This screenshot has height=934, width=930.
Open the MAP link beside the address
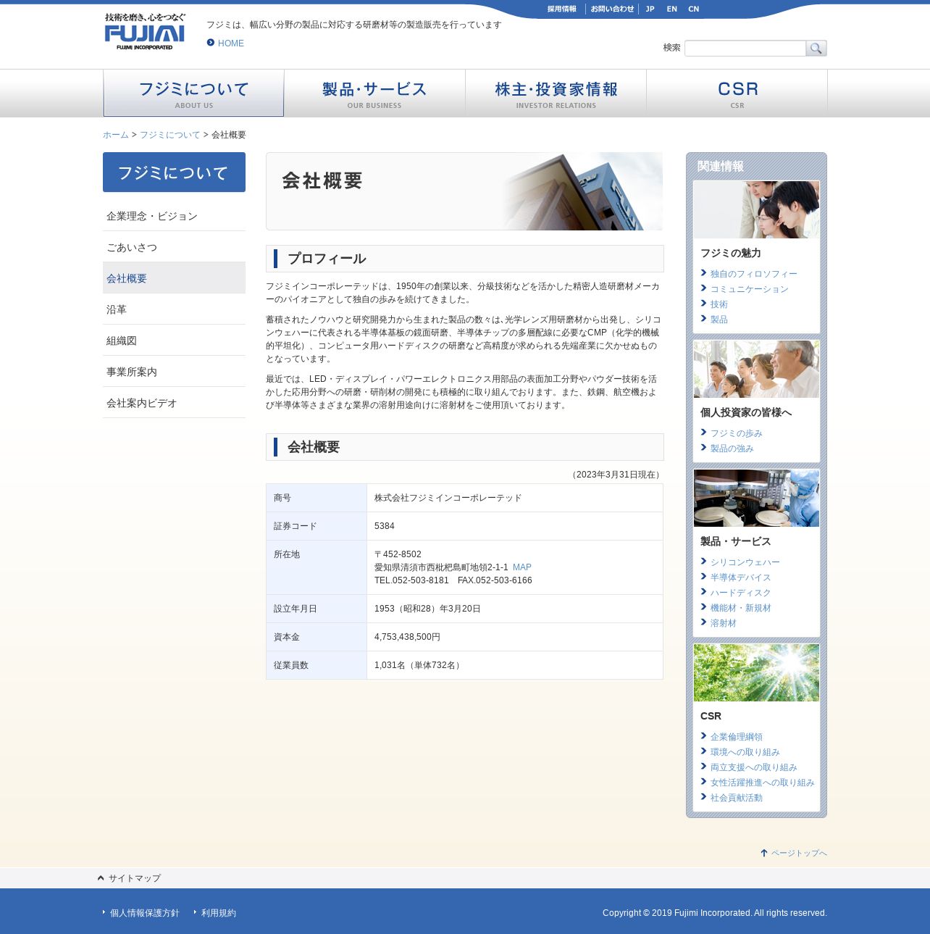click(x=521, y=567)
